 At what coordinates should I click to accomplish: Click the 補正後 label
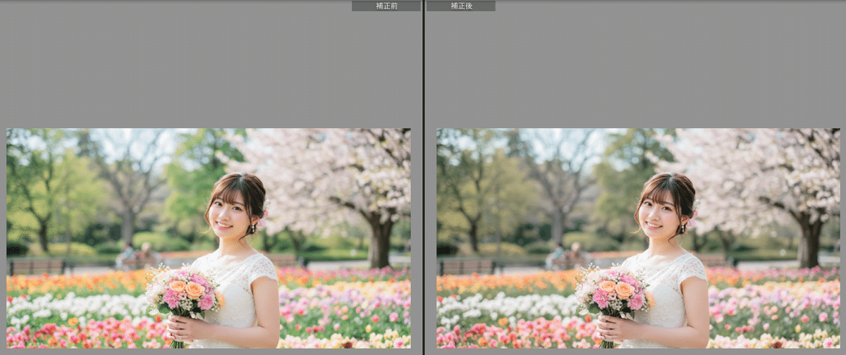tap(461, 6)
